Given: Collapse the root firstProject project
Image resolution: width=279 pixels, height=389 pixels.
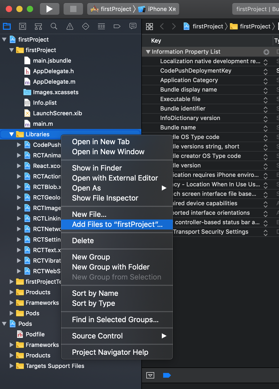Looking at the screenshot, I should [4, 39].
